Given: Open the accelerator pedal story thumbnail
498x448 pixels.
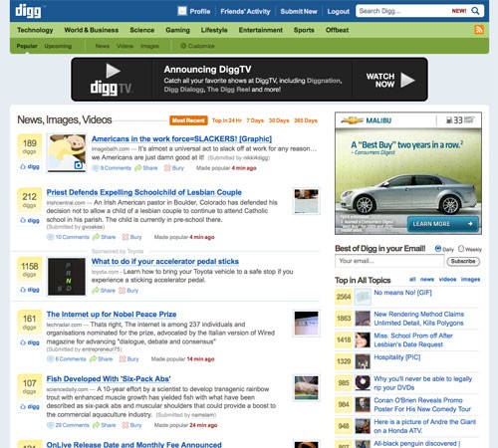Looking at the screenshot, I should [67, 277].
